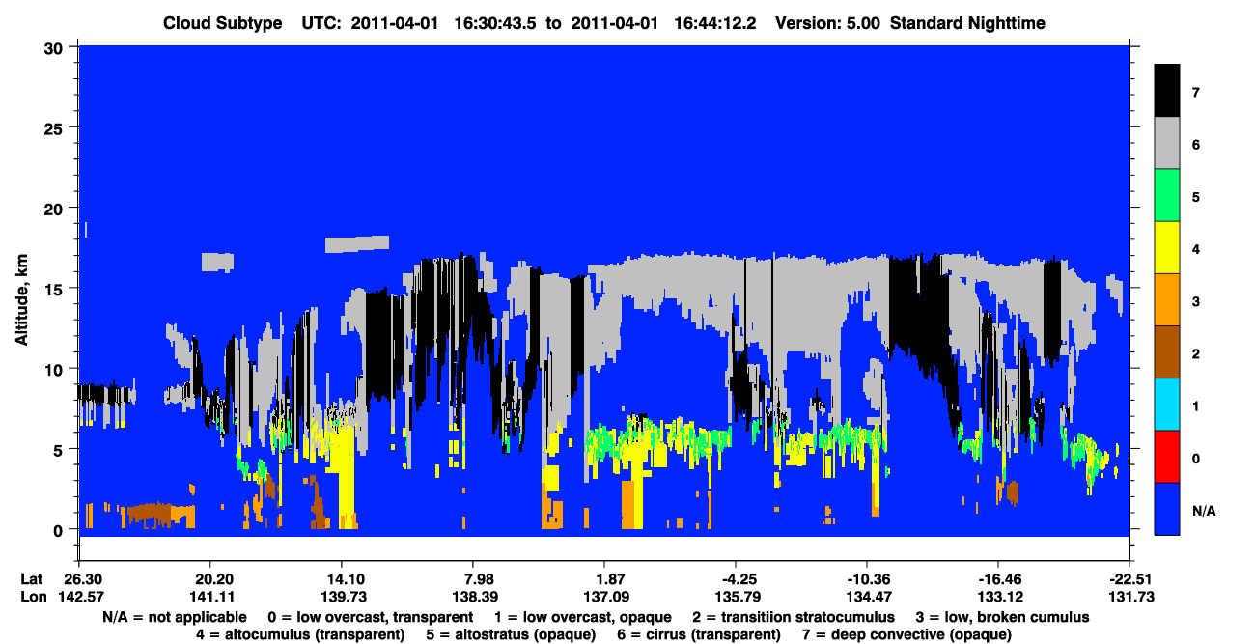The height and width of the screenshot is (644, 1255).
Task: Click latitude value -4.25
Action: (736, 579)
